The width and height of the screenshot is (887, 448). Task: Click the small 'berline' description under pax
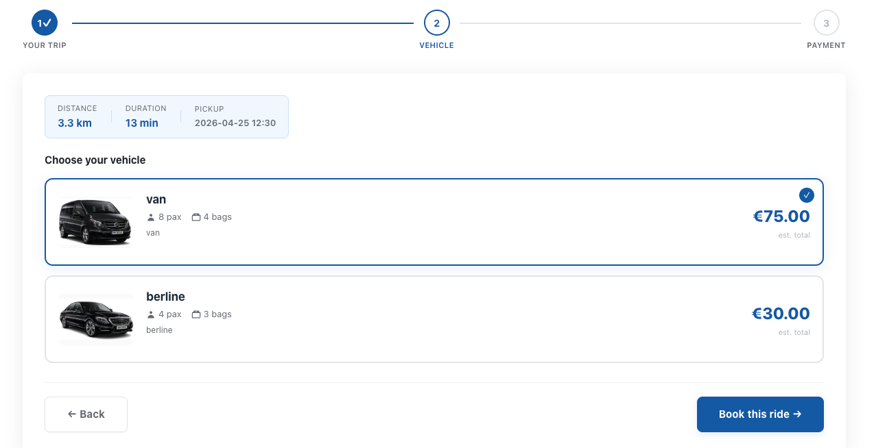159,330
